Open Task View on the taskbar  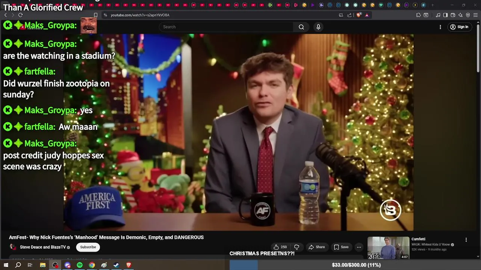click(30, 265)
